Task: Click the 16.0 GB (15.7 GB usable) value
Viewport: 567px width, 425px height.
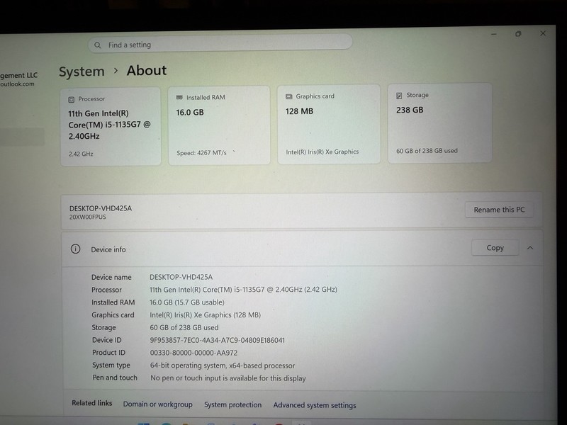Action: click(x=187, y=302)
